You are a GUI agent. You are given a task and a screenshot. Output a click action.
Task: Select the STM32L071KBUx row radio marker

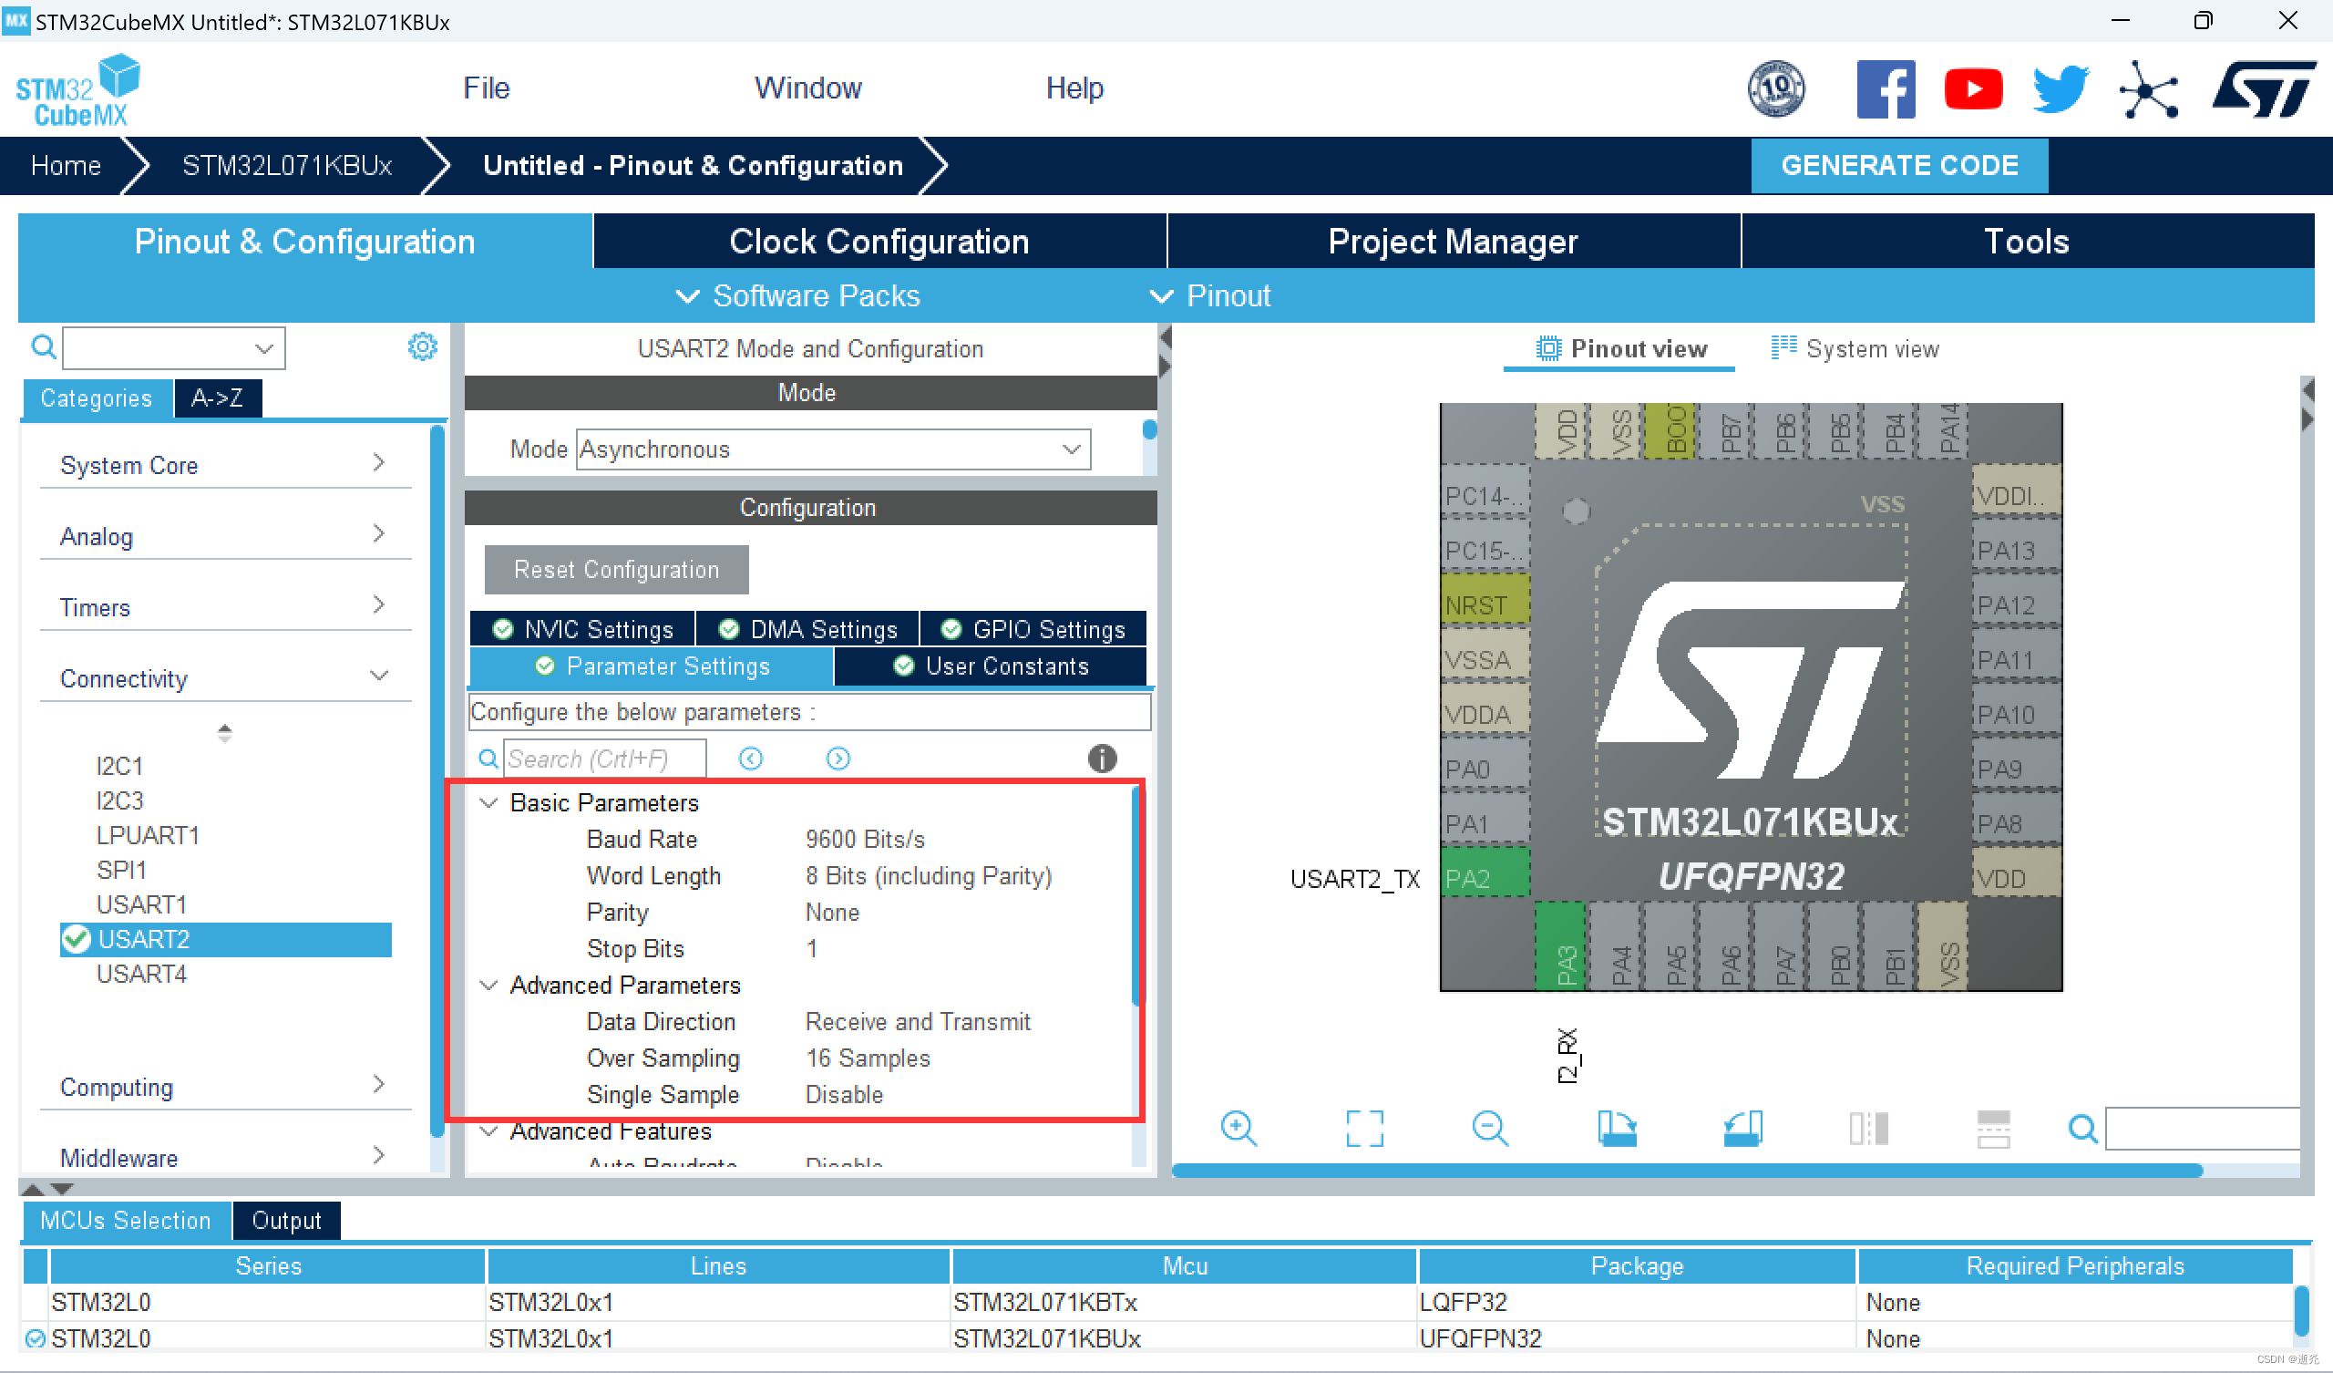36,1337
